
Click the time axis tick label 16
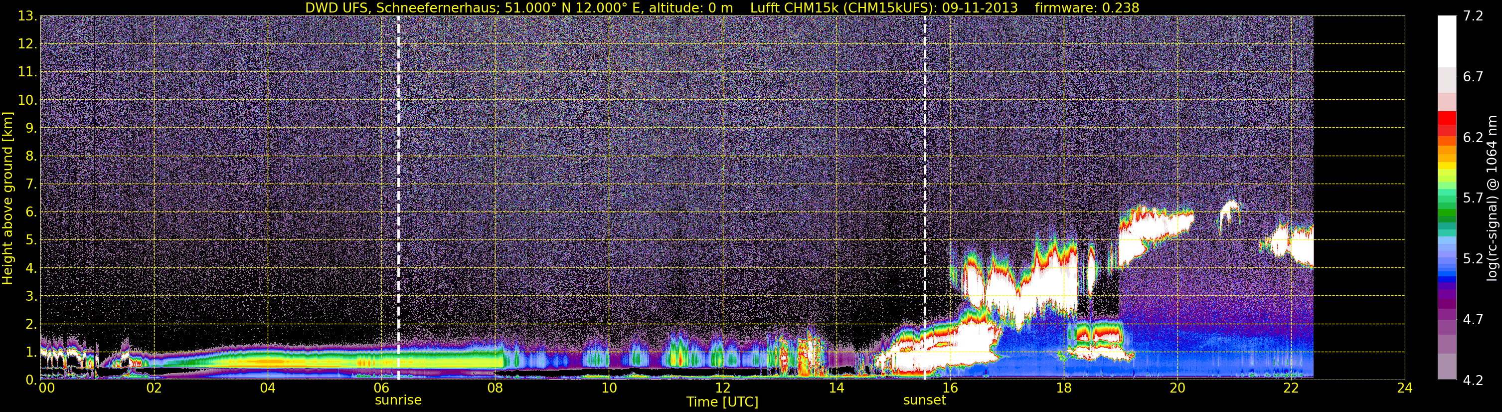coord(950,389)
